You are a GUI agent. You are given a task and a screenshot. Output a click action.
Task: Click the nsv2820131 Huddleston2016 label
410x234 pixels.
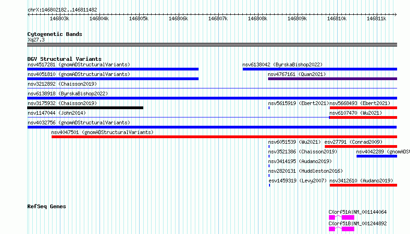point(305,171)
